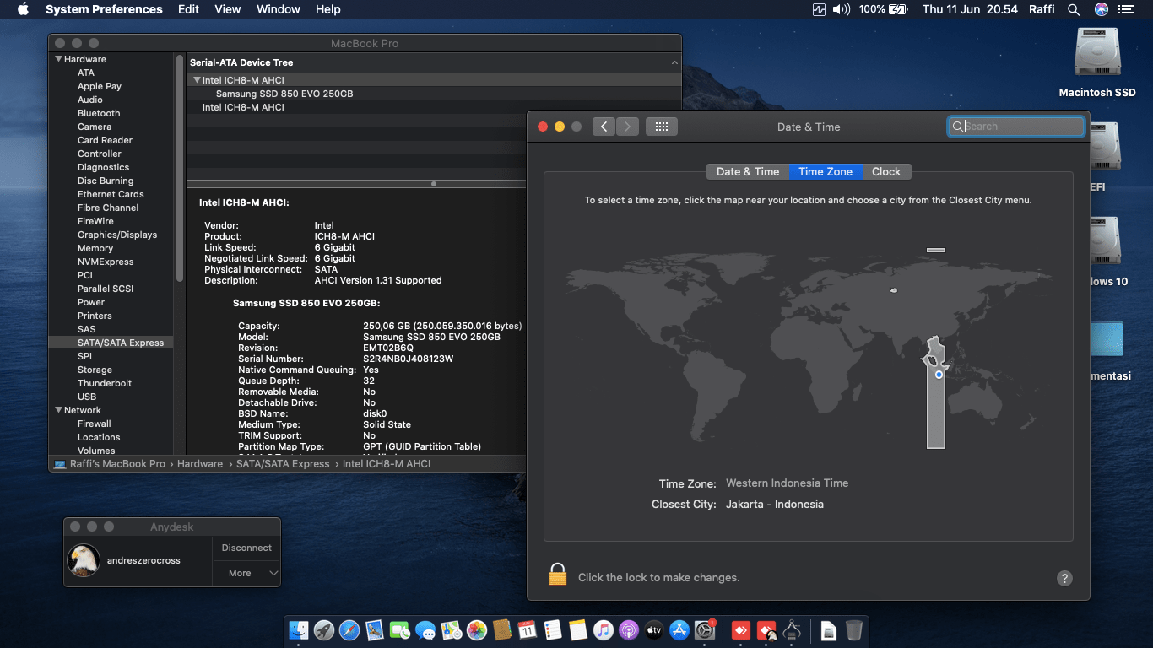
Task: Select Bluetooth in the sidebar
Action: tap(99, 113)
